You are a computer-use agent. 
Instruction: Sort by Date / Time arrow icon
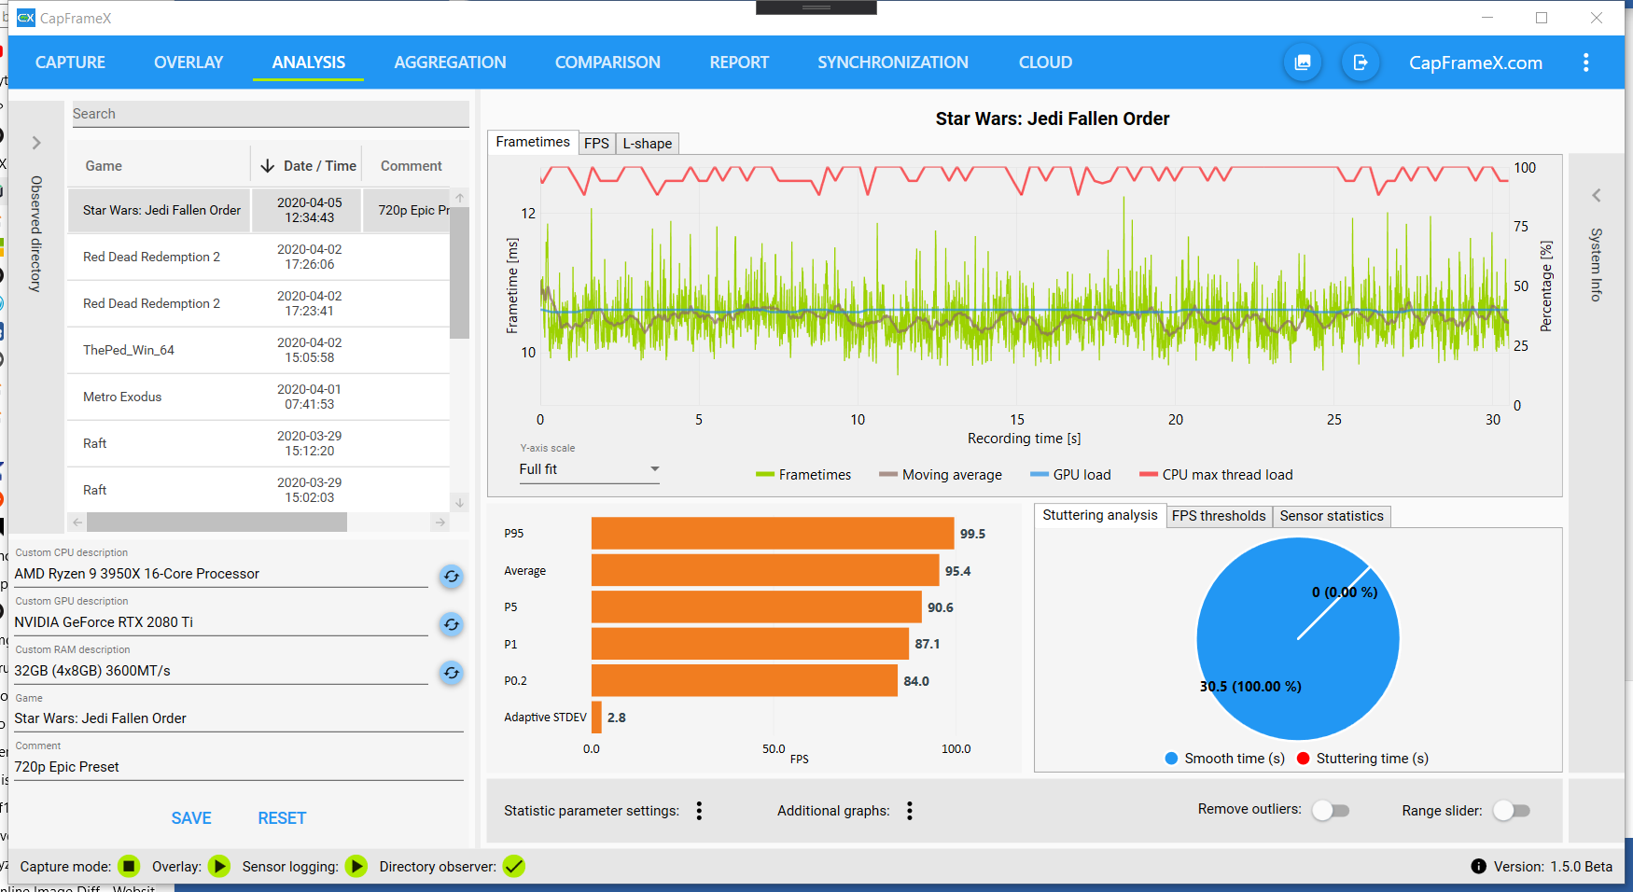tap(268, 166)
